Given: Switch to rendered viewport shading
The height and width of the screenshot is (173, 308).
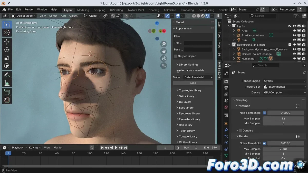Looking at the screenshot, I should (207, 16).
